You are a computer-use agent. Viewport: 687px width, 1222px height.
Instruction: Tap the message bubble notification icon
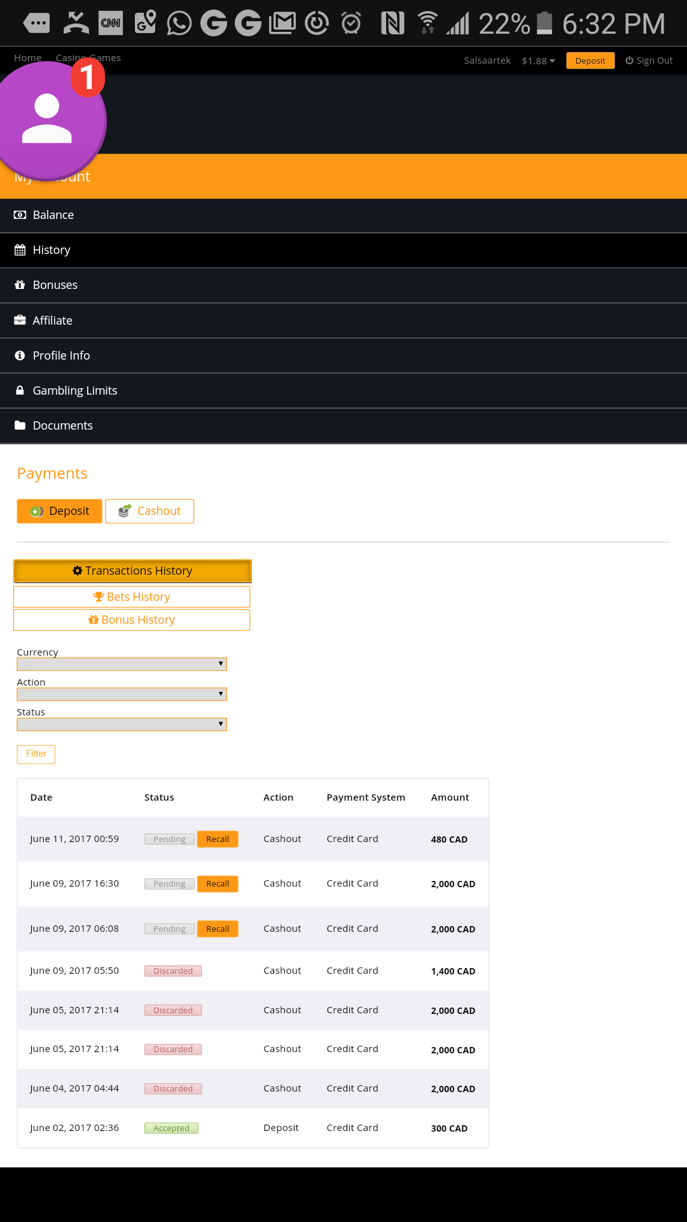click(x=36, y=24)
